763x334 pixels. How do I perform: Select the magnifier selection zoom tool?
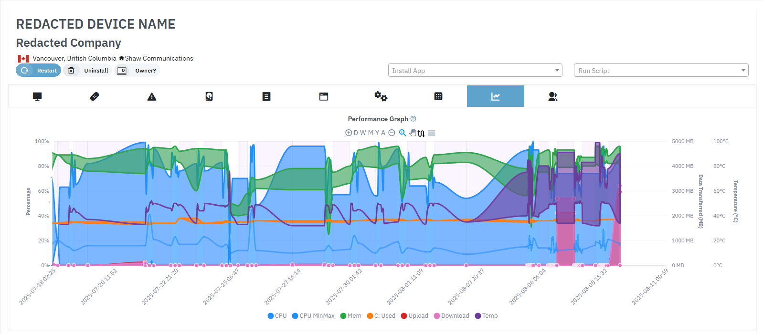coord(403,133)
